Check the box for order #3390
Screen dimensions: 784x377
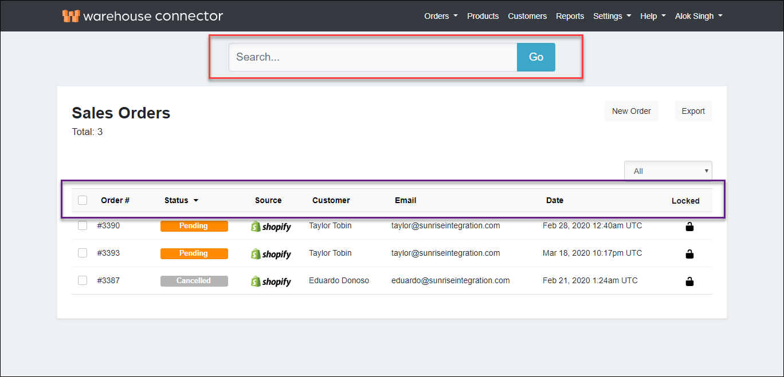click(83, 225)
